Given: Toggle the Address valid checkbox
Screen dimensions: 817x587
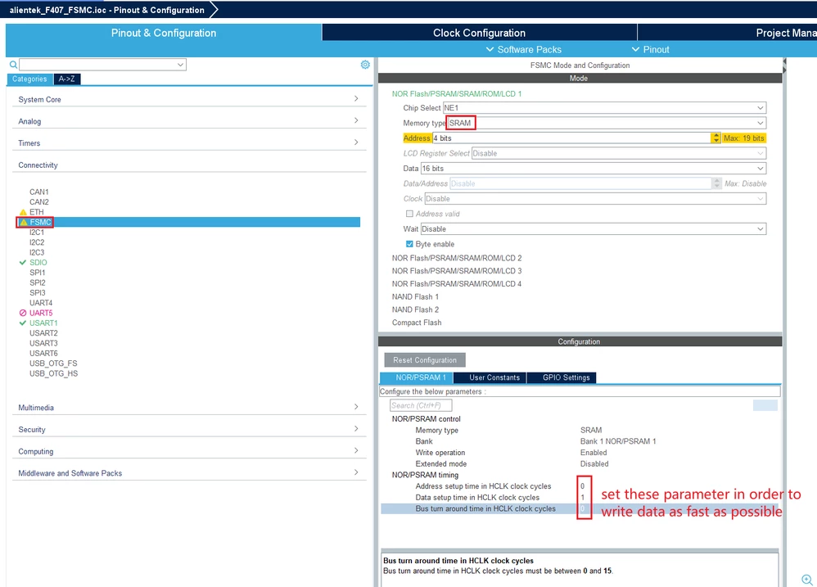Looking at the screenshot, I should pyautogui.click(x=409, y=214).
